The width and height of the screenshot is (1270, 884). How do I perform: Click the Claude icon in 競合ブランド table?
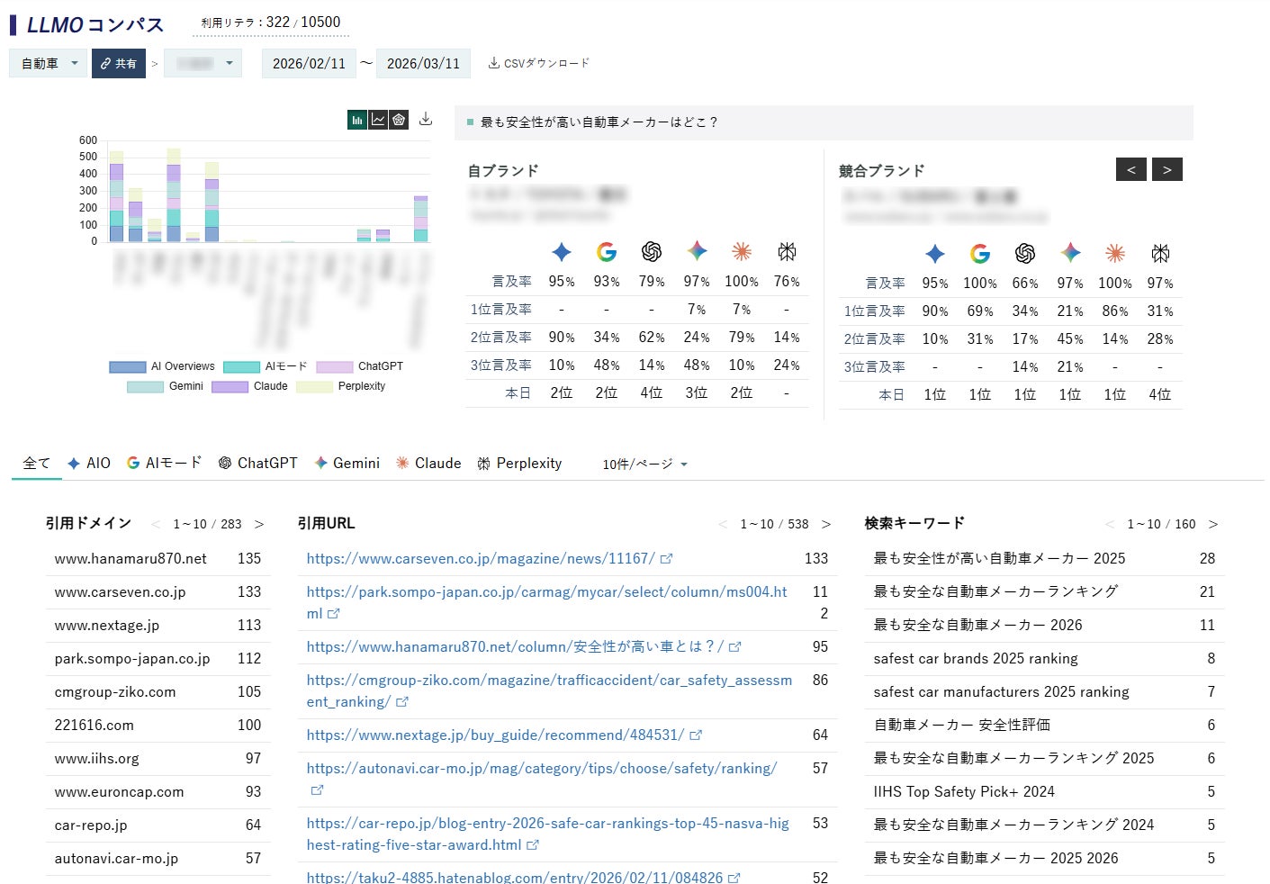pos(1115,253)
